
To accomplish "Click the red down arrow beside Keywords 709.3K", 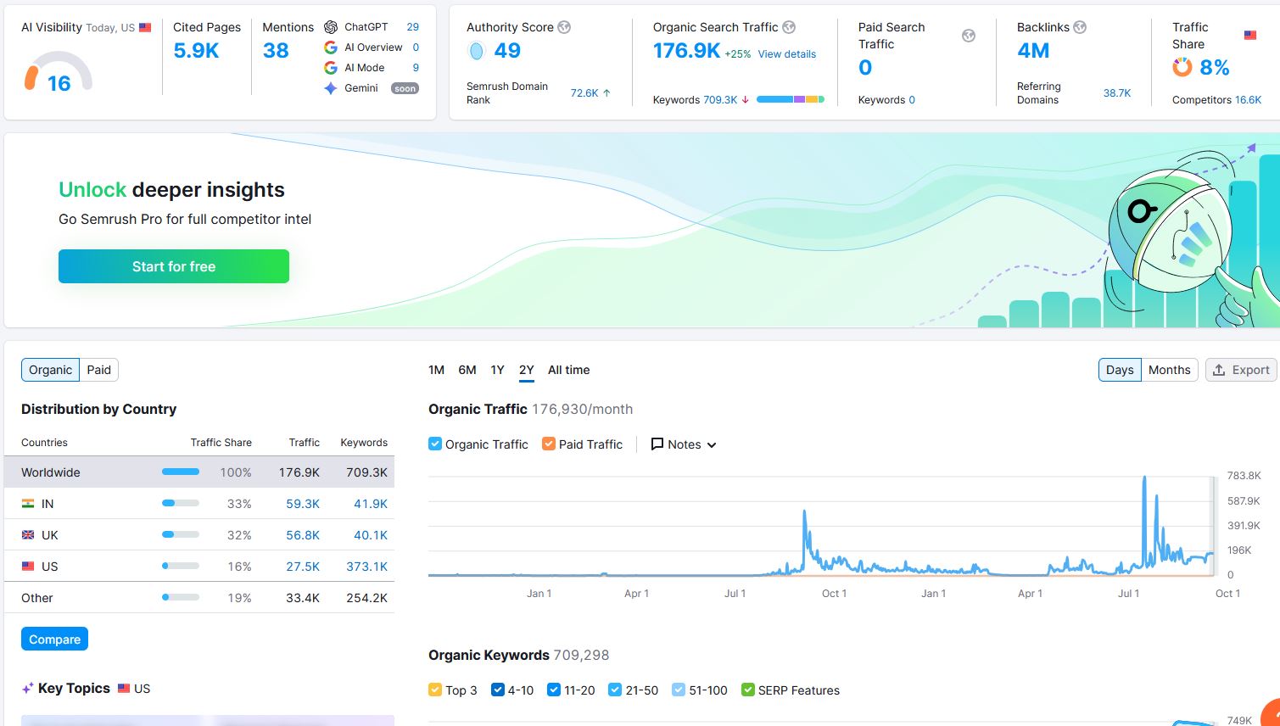I will click(x=746, y=100).
